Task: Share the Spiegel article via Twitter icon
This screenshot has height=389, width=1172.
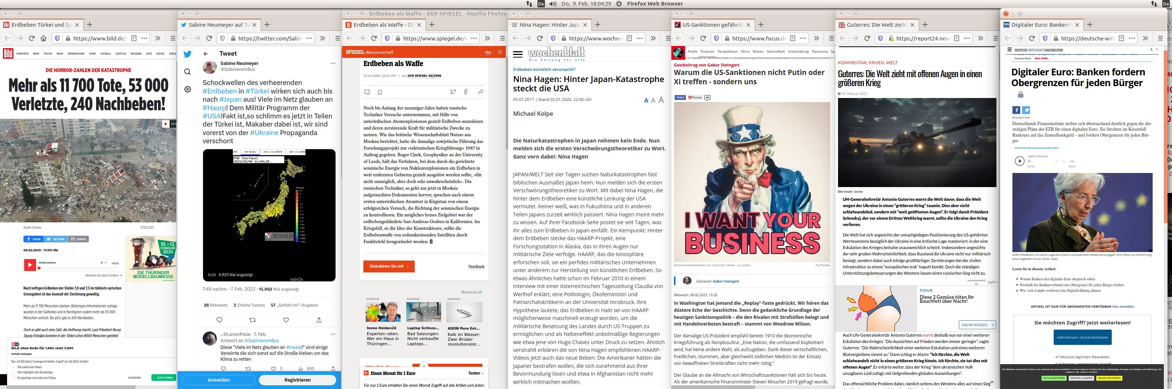Action: pyautogui.click(x=453, y=92)
